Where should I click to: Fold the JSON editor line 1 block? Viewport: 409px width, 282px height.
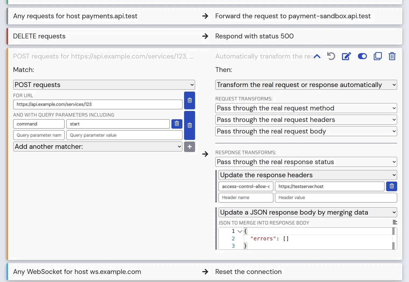[240, 231]
